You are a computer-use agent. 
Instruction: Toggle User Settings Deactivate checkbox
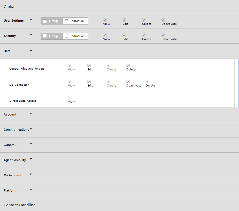(x=163, y=20)
